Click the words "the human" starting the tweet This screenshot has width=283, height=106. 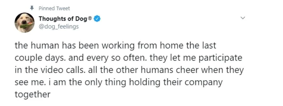pos(37,46)
